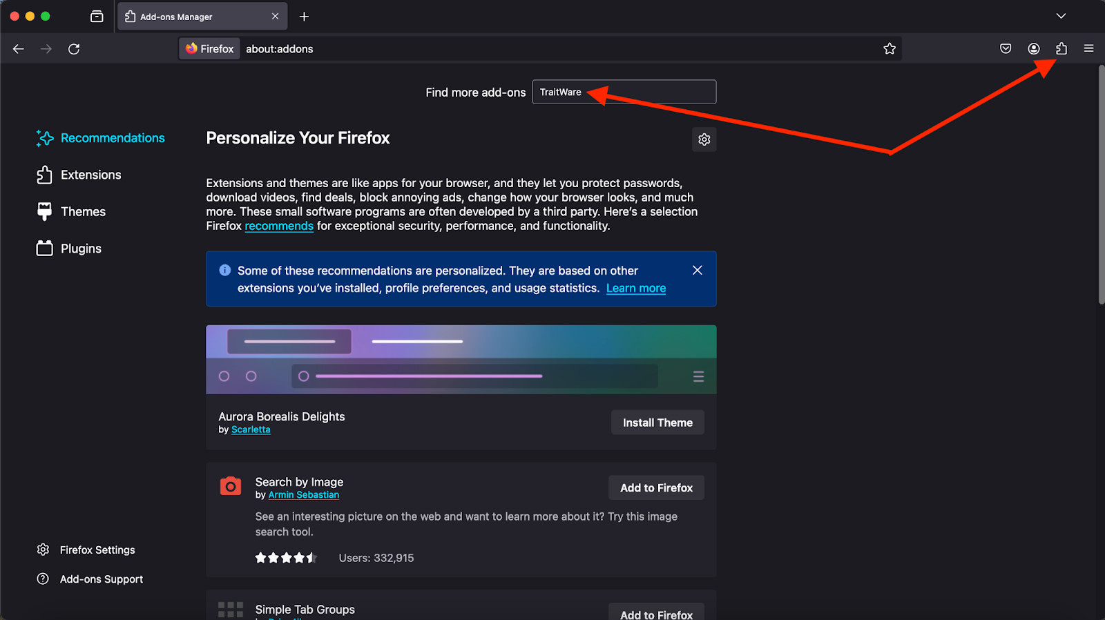Open Add-ons Support link
Viewport: 1105px width, 620px height.
pos(90,579)
